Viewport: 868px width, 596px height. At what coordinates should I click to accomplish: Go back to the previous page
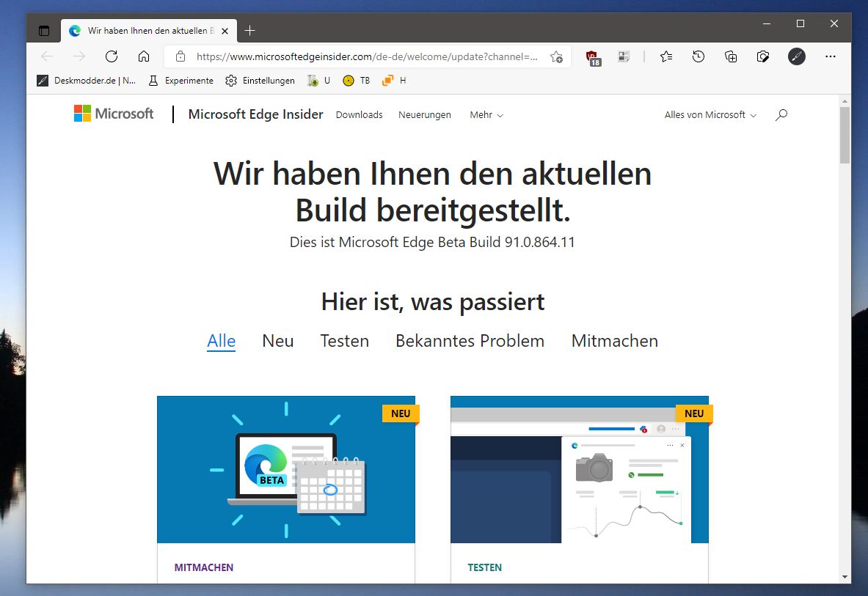click(x=47, y=56)
